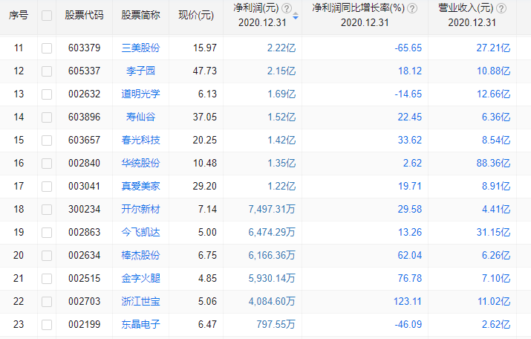Click growth rate value 123.11
Viewport: 531px width, 339px height.
(408, 301)
